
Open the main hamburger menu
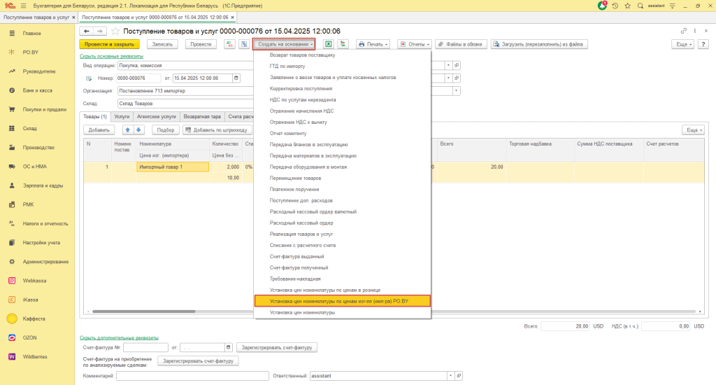click(23, 6)
